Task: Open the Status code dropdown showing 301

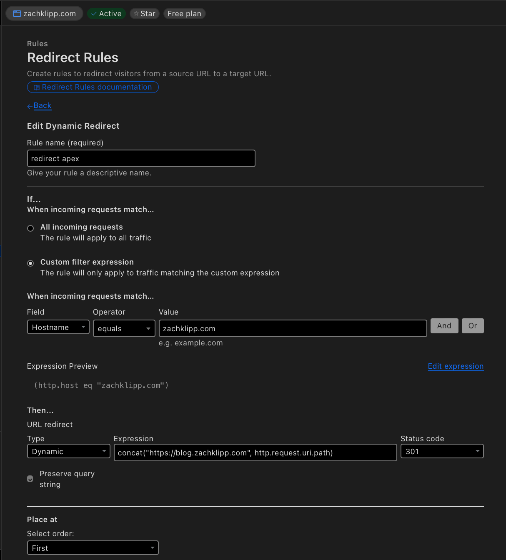Action: 442,451
